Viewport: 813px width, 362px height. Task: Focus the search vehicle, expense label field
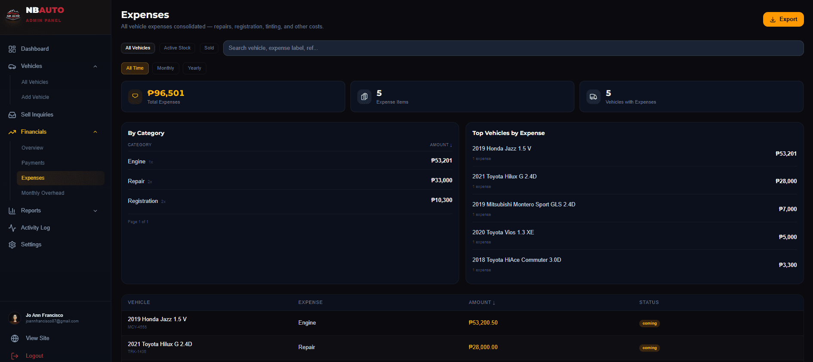pyautogui.click(x=513, y=48)
